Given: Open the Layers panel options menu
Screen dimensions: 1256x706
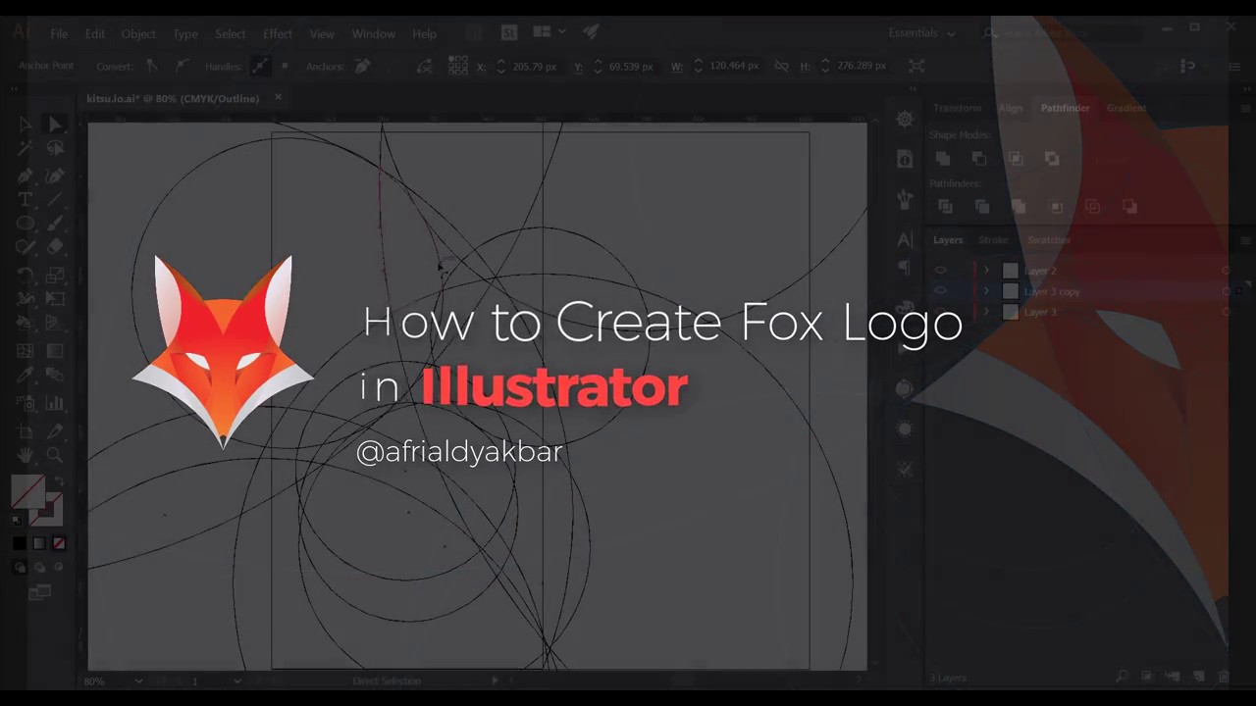Looking at the screenshot, I should pos(1245,240).
